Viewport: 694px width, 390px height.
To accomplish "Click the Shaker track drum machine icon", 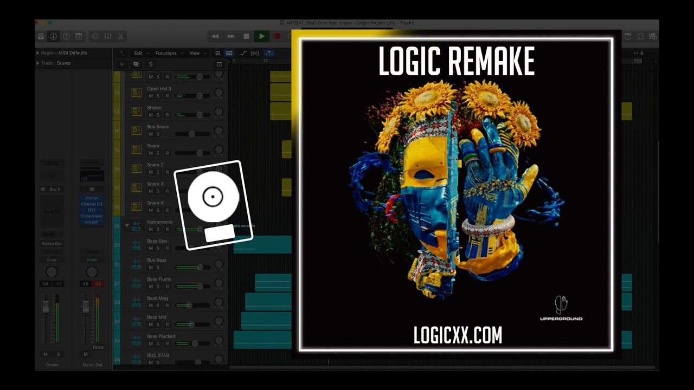I will (136, 112).
